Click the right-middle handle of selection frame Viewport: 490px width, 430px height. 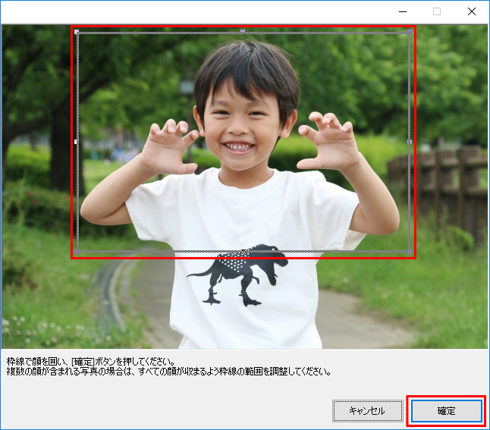[410, 142]
